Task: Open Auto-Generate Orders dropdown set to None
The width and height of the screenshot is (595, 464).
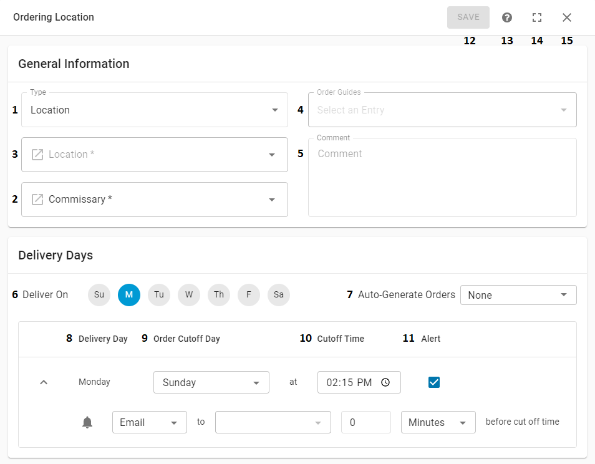Action: tap(518, 295)
